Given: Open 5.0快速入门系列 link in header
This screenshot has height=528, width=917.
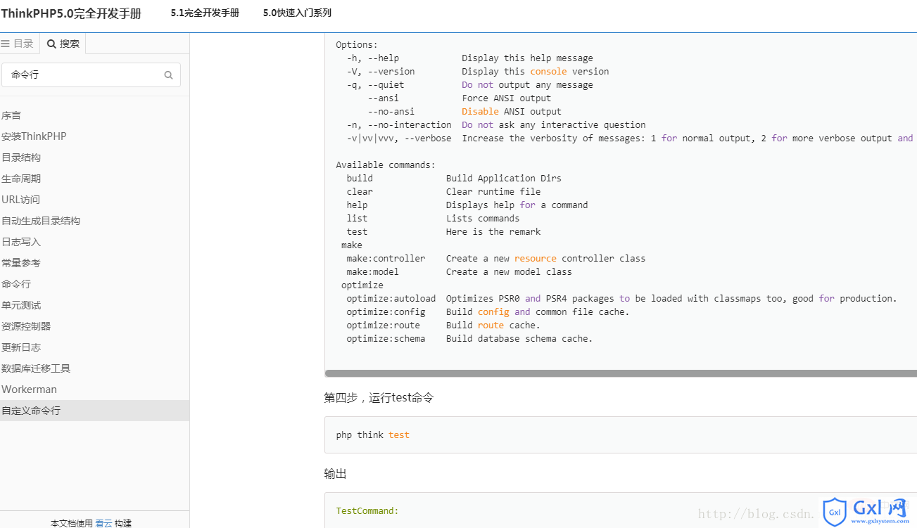Looking at the screenshot, I should [x=297, y=13].
